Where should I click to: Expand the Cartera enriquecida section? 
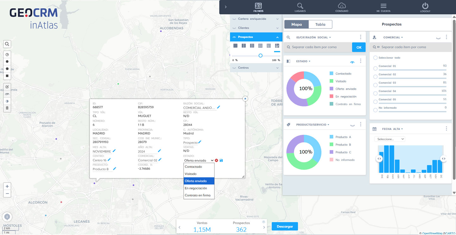pyautogui.click(x=256, y=19)
